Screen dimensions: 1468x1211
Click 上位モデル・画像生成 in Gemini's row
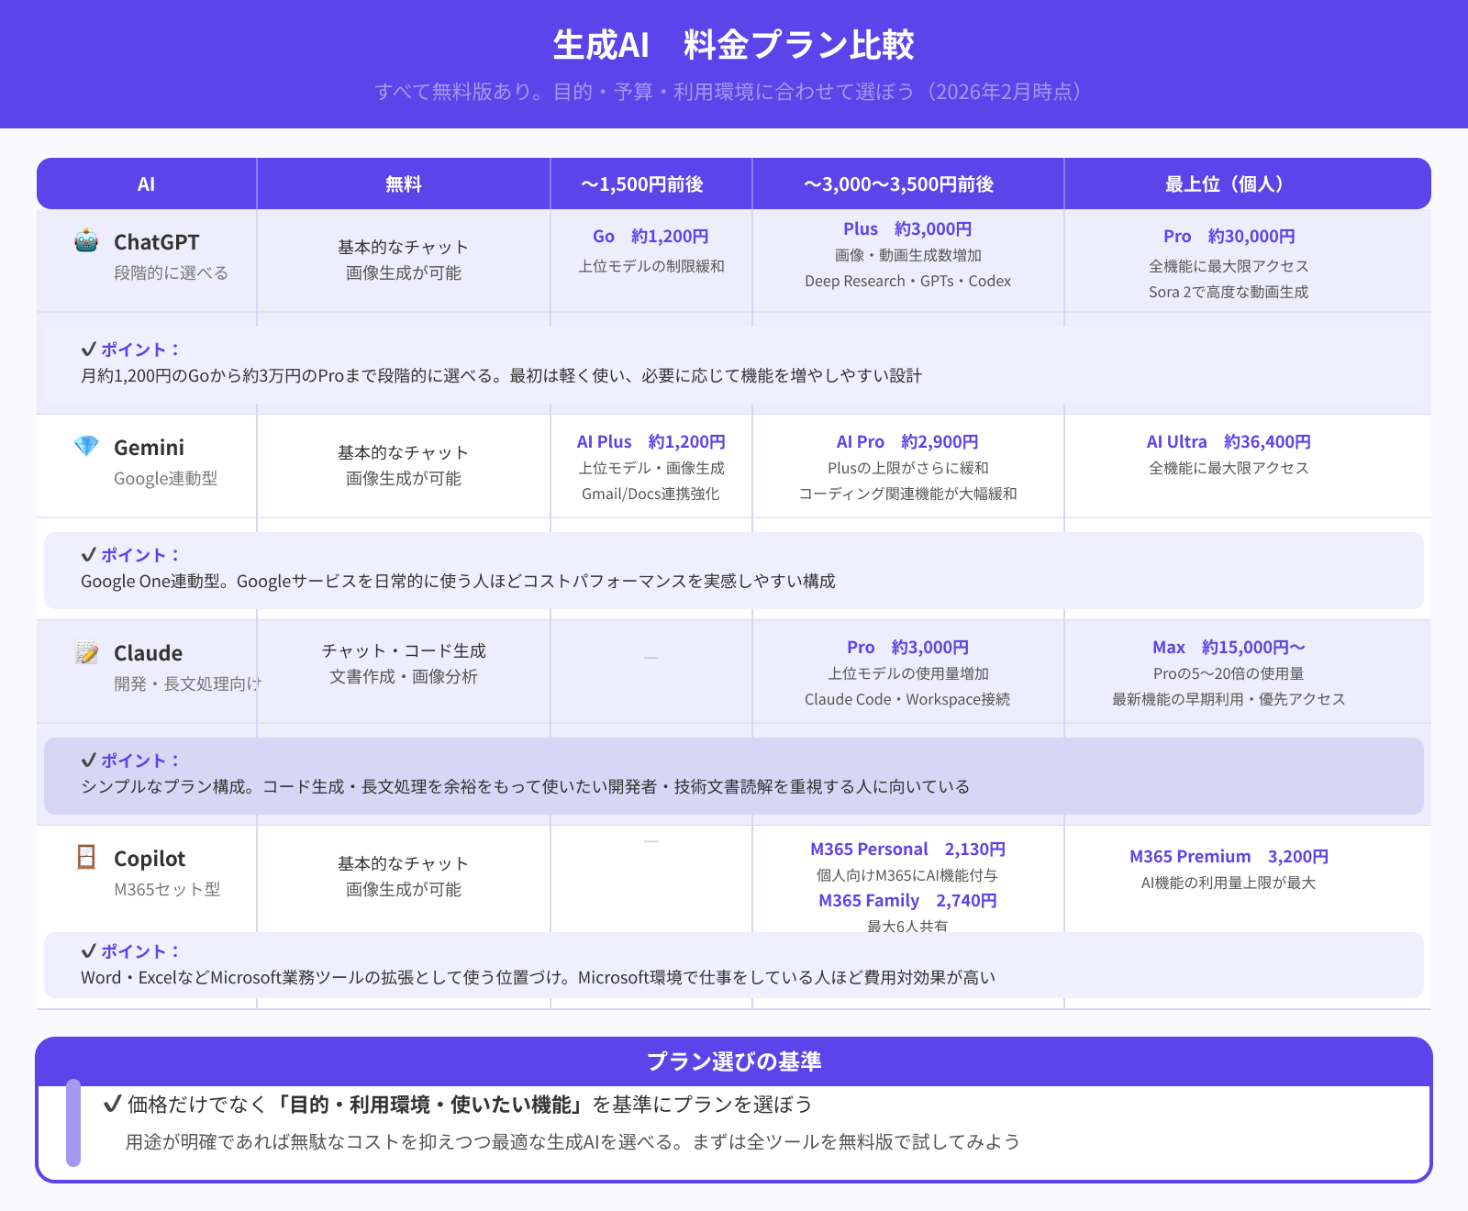[651, 468]
